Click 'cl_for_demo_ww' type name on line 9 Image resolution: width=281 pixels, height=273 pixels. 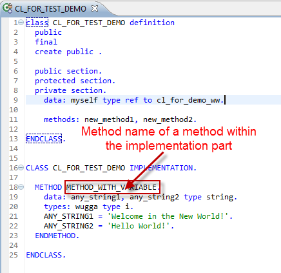pos(188,100)
